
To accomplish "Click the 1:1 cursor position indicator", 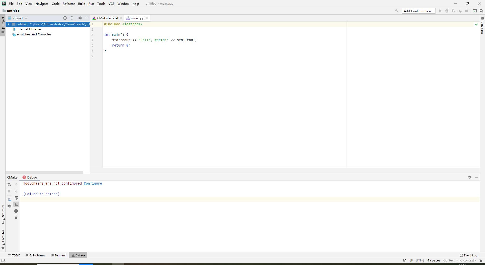I will pos(404,260).
